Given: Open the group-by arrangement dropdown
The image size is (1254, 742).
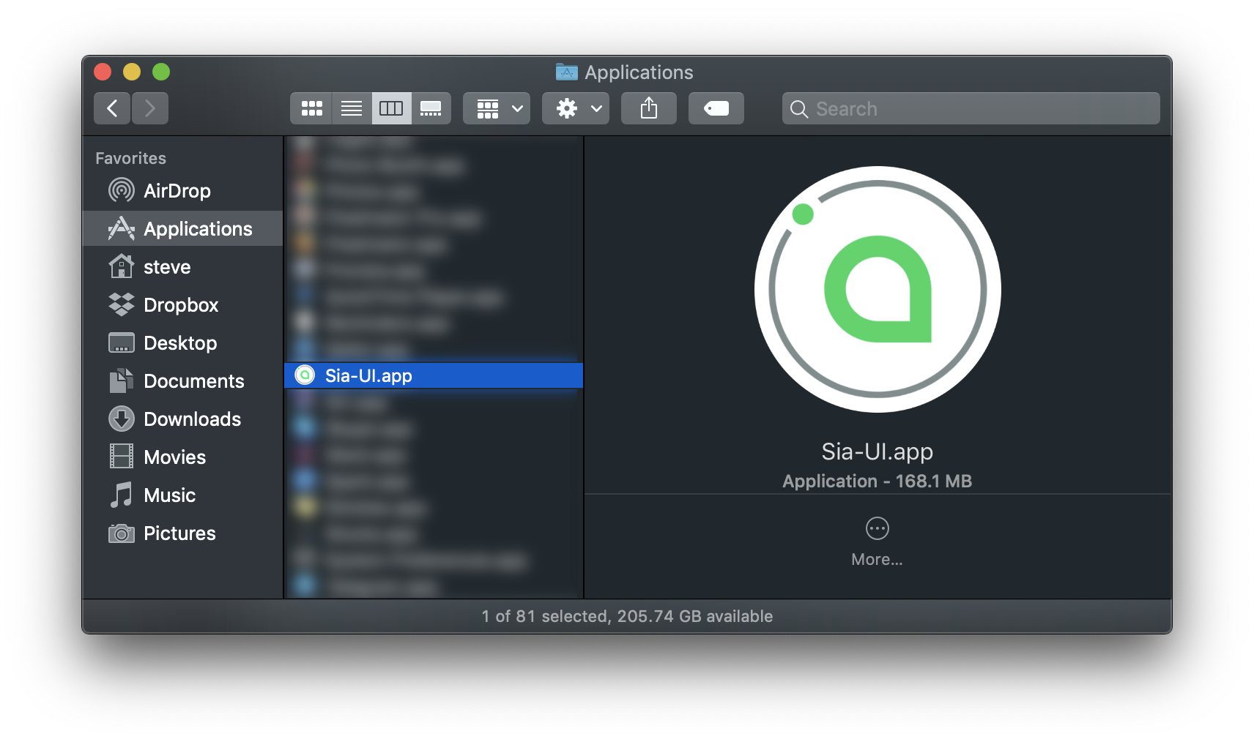Looking at the screenshot, I should [x=497, y=108].
